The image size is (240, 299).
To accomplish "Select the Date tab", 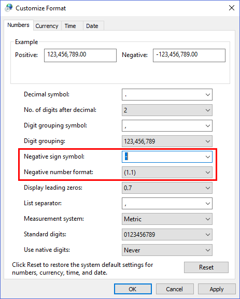I will click(92, 26).
